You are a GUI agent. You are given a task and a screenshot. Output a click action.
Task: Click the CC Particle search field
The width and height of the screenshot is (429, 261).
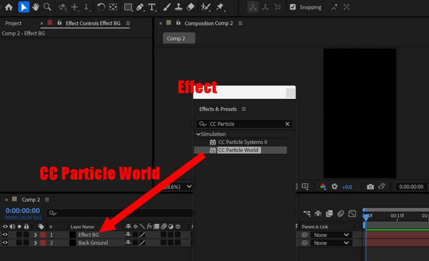tap(244, 124)
